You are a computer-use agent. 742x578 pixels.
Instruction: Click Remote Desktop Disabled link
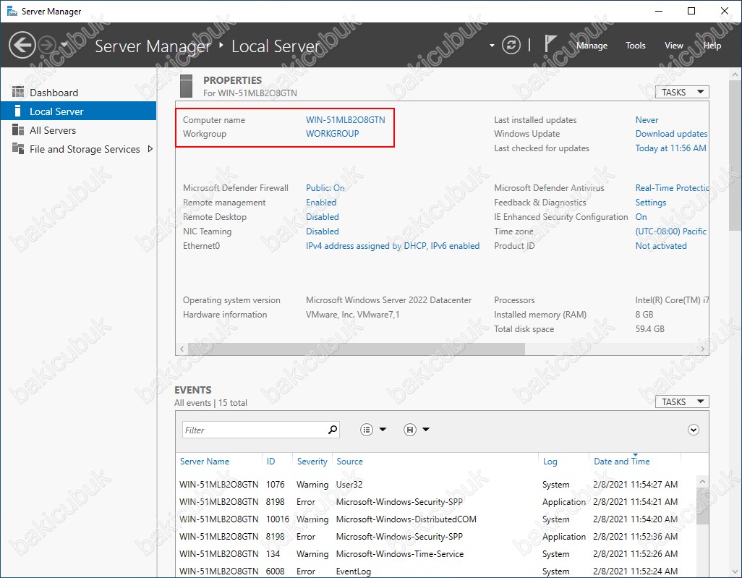[x=323, y=217]
